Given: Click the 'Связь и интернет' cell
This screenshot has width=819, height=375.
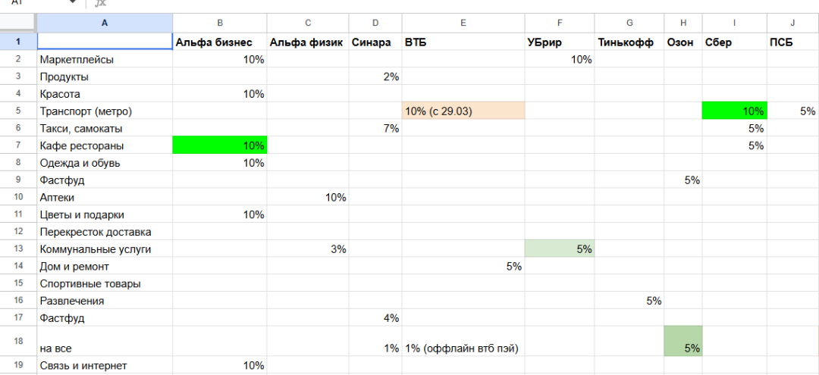Looking at the screenshot, I should pos(105,365).
